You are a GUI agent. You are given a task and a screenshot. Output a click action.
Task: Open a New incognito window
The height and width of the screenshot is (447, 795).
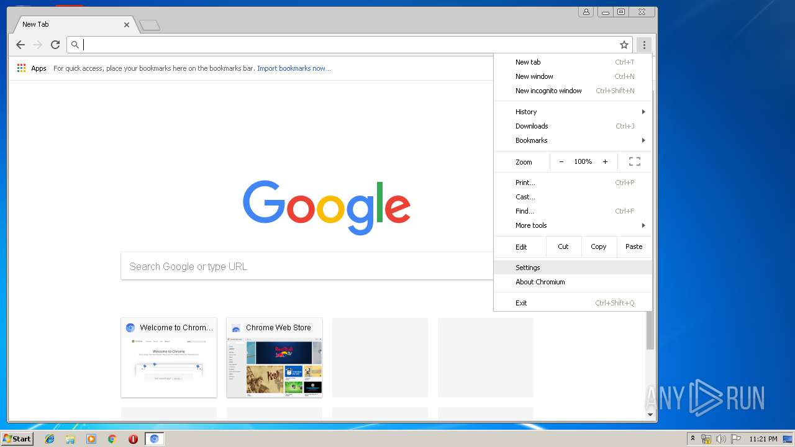coord(573,91)
